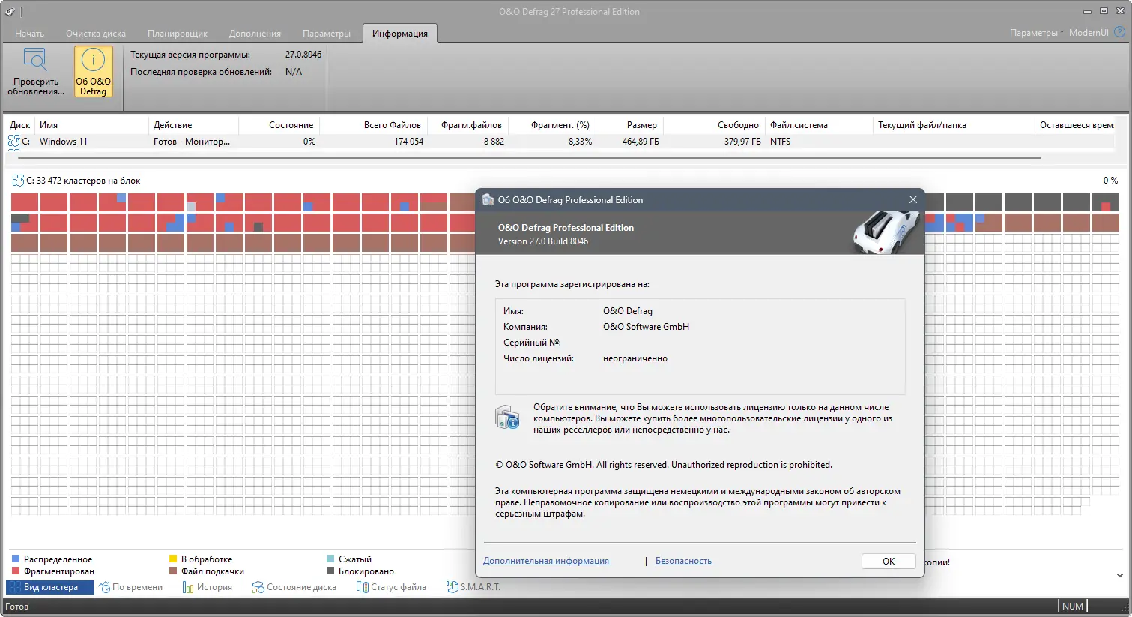
Task: Click the blue help question mark icon
Action: point(1120,32)
